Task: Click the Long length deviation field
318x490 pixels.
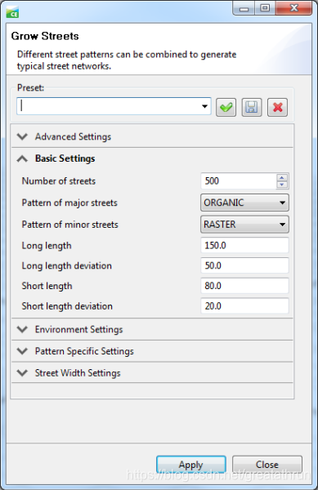Action: click(x=244, y=265)
